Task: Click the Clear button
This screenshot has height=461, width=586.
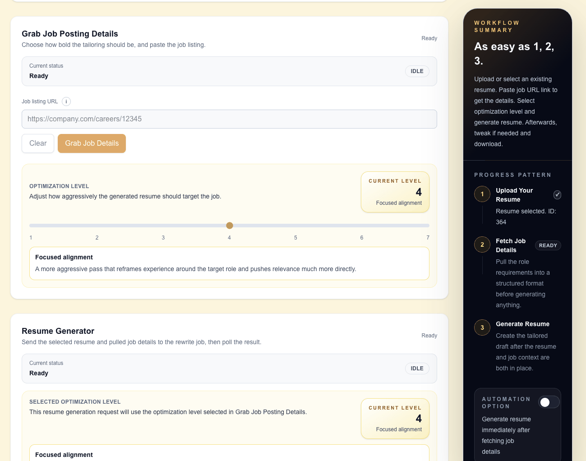Action: (x=38, y=143)
